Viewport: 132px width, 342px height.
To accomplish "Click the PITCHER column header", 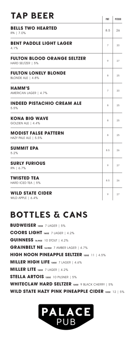I will click(118, 19).
